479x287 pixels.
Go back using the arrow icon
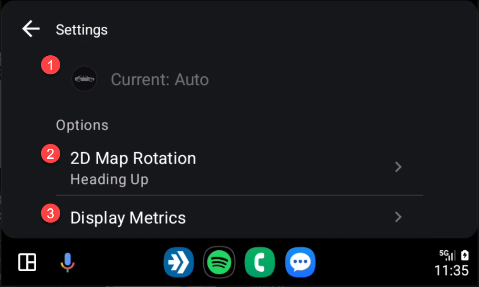(31, 30)
